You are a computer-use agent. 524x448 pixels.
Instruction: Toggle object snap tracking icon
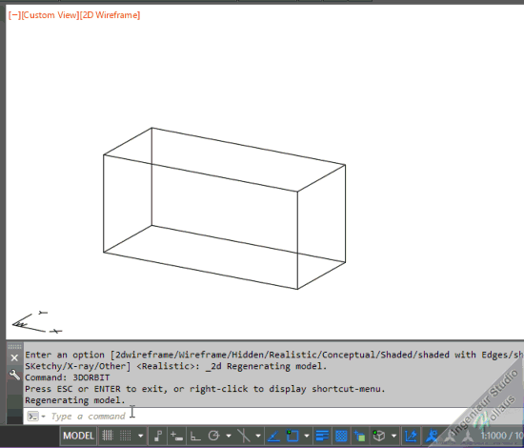273,436
